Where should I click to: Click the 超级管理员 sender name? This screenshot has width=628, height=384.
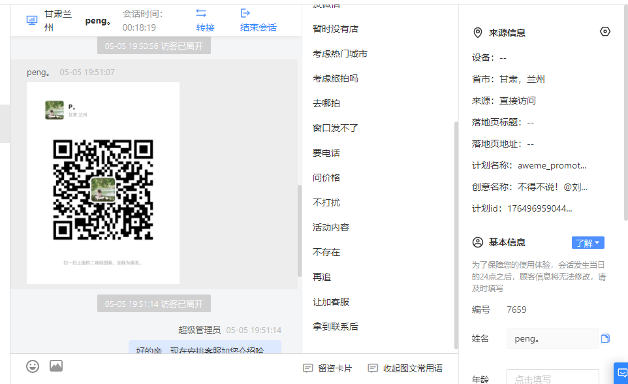coord(200,330)
